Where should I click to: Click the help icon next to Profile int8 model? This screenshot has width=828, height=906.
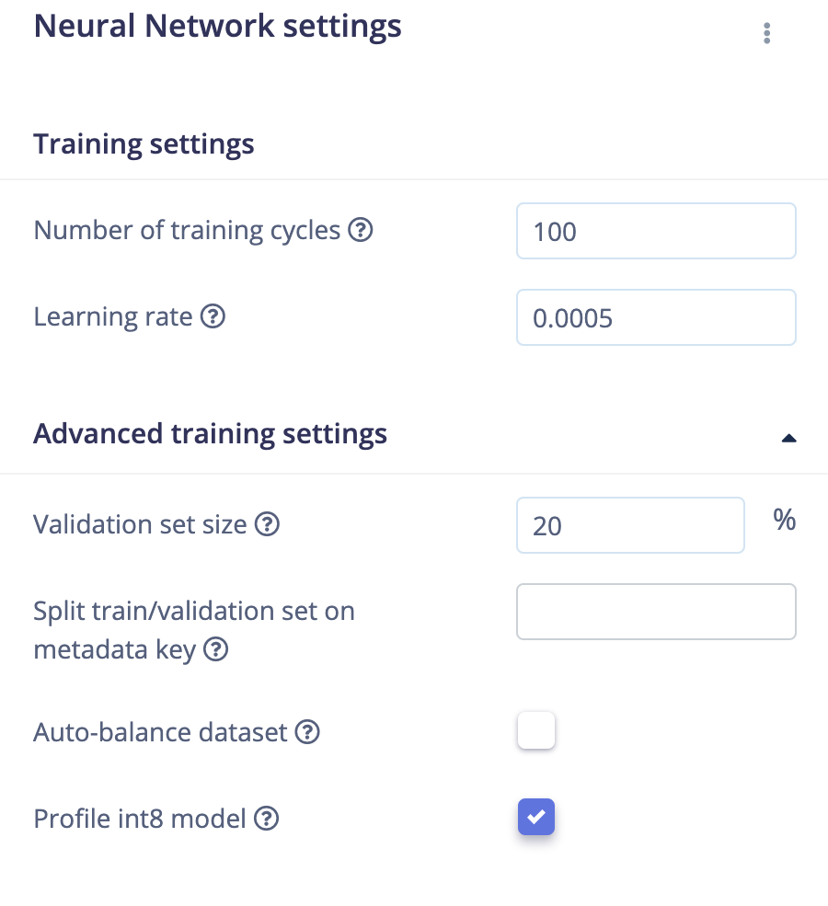[x=267, y=819]
